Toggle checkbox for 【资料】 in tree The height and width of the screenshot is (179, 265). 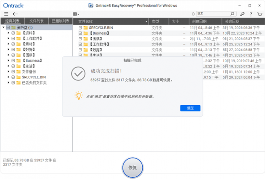[13, 33]
